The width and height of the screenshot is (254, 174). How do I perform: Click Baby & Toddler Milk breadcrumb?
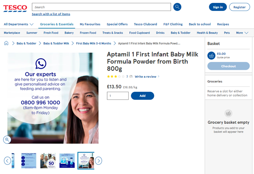(56, 43)
